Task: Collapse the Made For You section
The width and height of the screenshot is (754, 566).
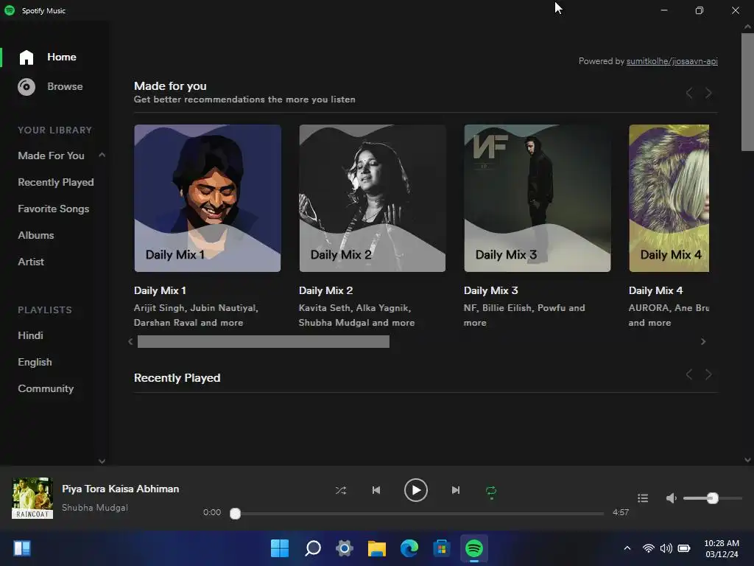Action: (x=102, y=155)
